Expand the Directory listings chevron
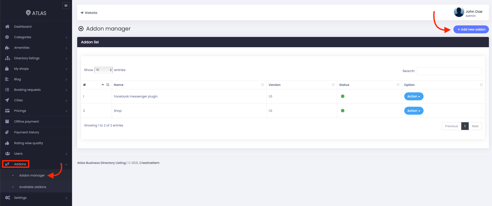 [66, 58]
